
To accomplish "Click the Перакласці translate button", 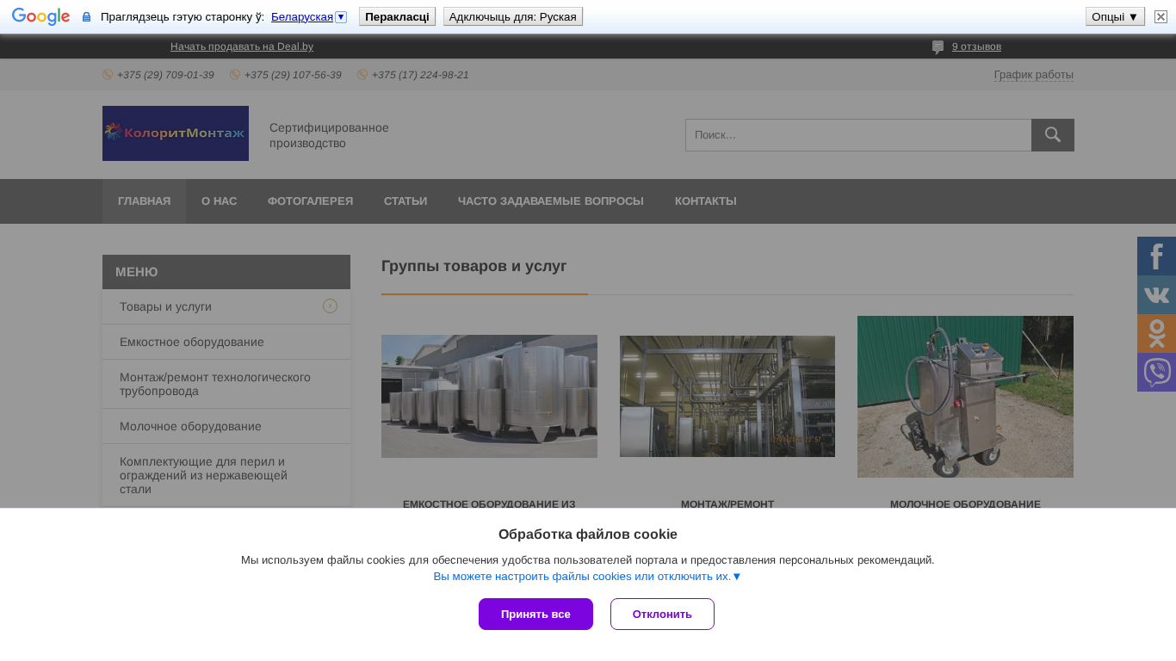I will click(397, 16).
